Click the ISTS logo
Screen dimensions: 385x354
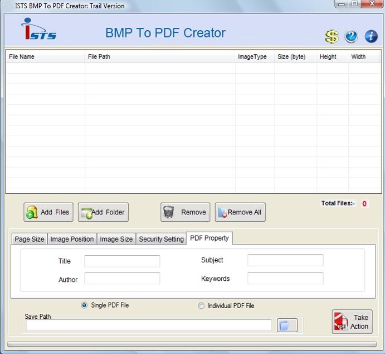38,31
